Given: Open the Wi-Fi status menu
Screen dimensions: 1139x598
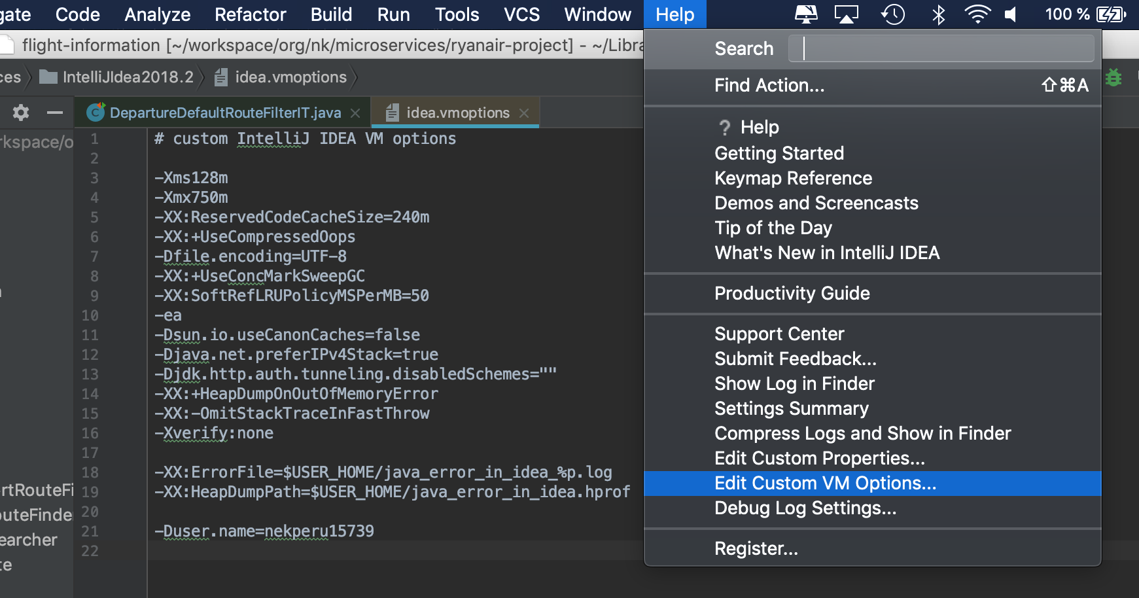Looking at the screenshot, I should (977, 14).
